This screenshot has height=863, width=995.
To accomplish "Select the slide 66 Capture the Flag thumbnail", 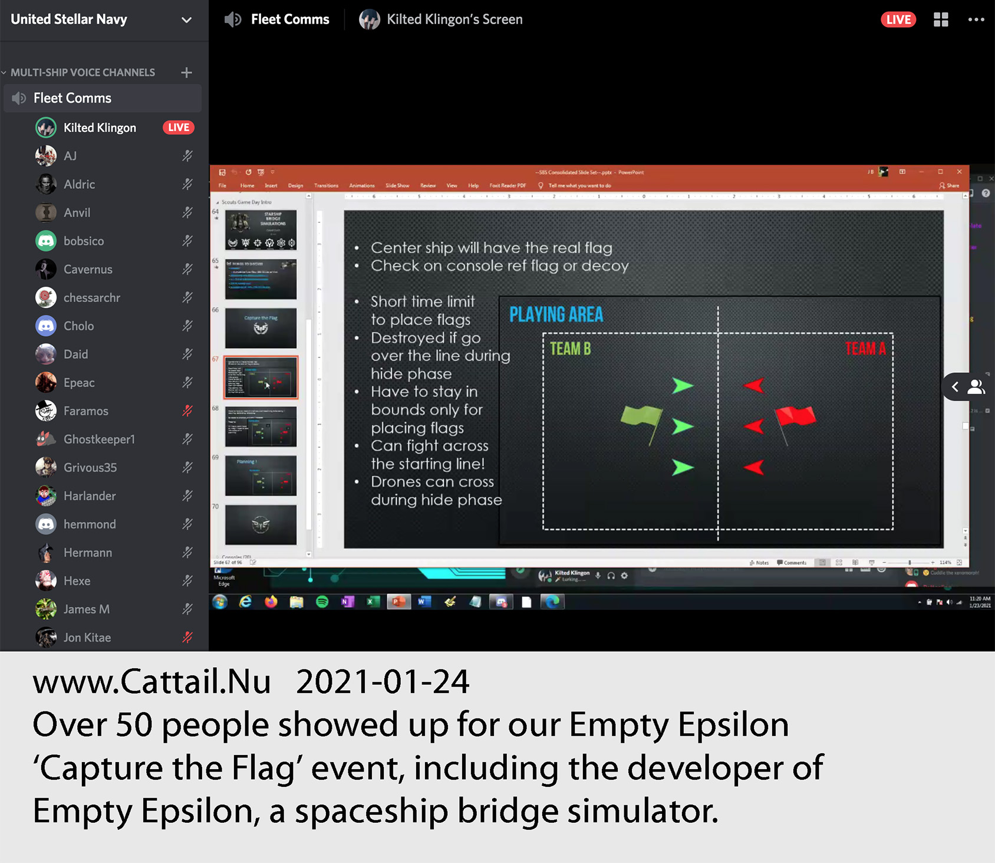I will click(261, 328).
